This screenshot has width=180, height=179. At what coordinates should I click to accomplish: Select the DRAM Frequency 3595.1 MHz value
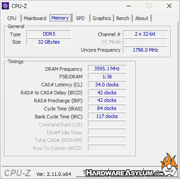click(107, 69)
